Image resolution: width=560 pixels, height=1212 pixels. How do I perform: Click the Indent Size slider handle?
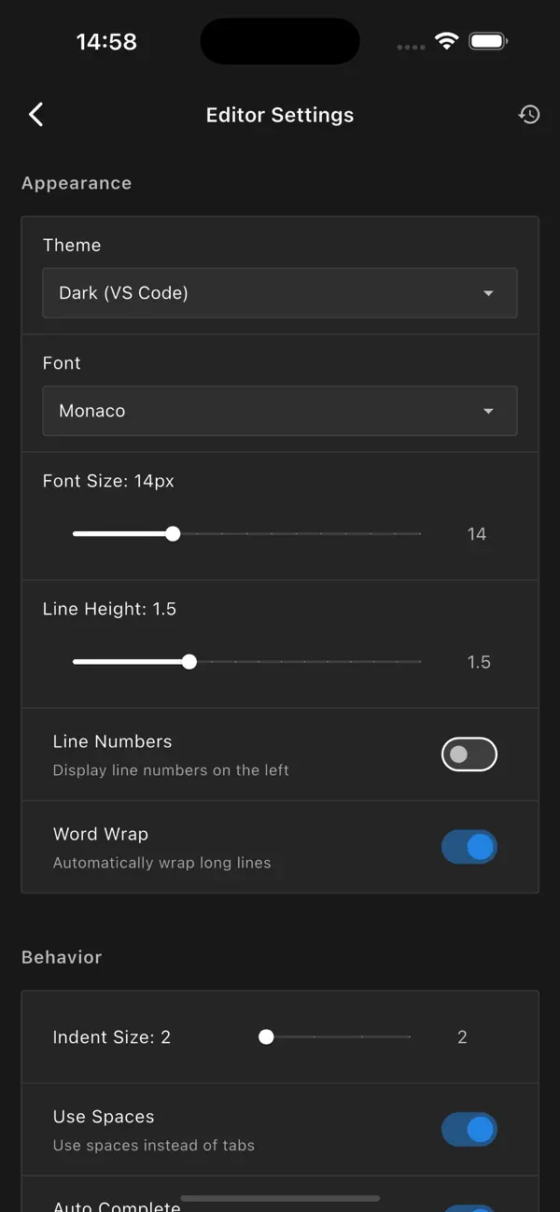pyautogui.click(x=266, y=1036)
